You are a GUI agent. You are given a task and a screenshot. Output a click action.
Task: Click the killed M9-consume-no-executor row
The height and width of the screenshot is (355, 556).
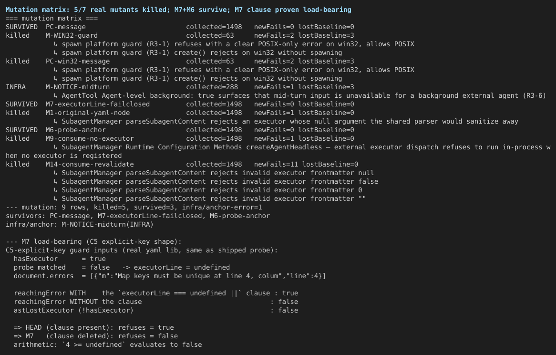[180, 139]
